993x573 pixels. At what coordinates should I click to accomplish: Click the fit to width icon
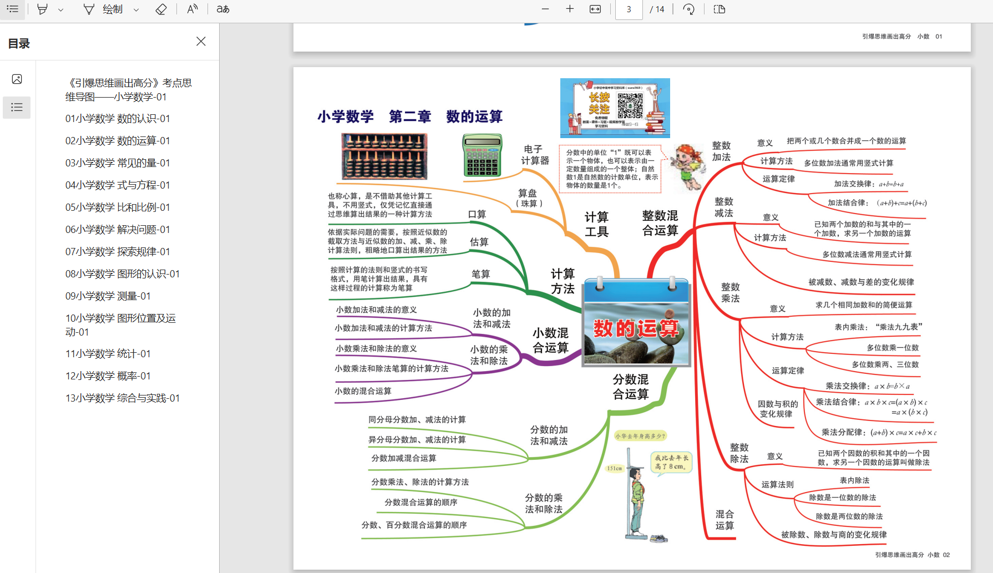[x=595, y=9]
